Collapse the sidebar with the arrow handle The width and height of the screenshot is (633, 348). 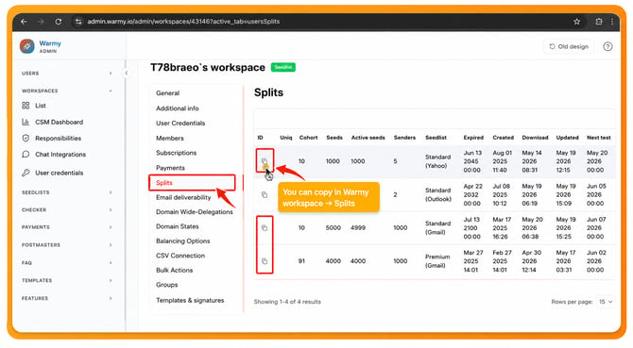(127, 73)
